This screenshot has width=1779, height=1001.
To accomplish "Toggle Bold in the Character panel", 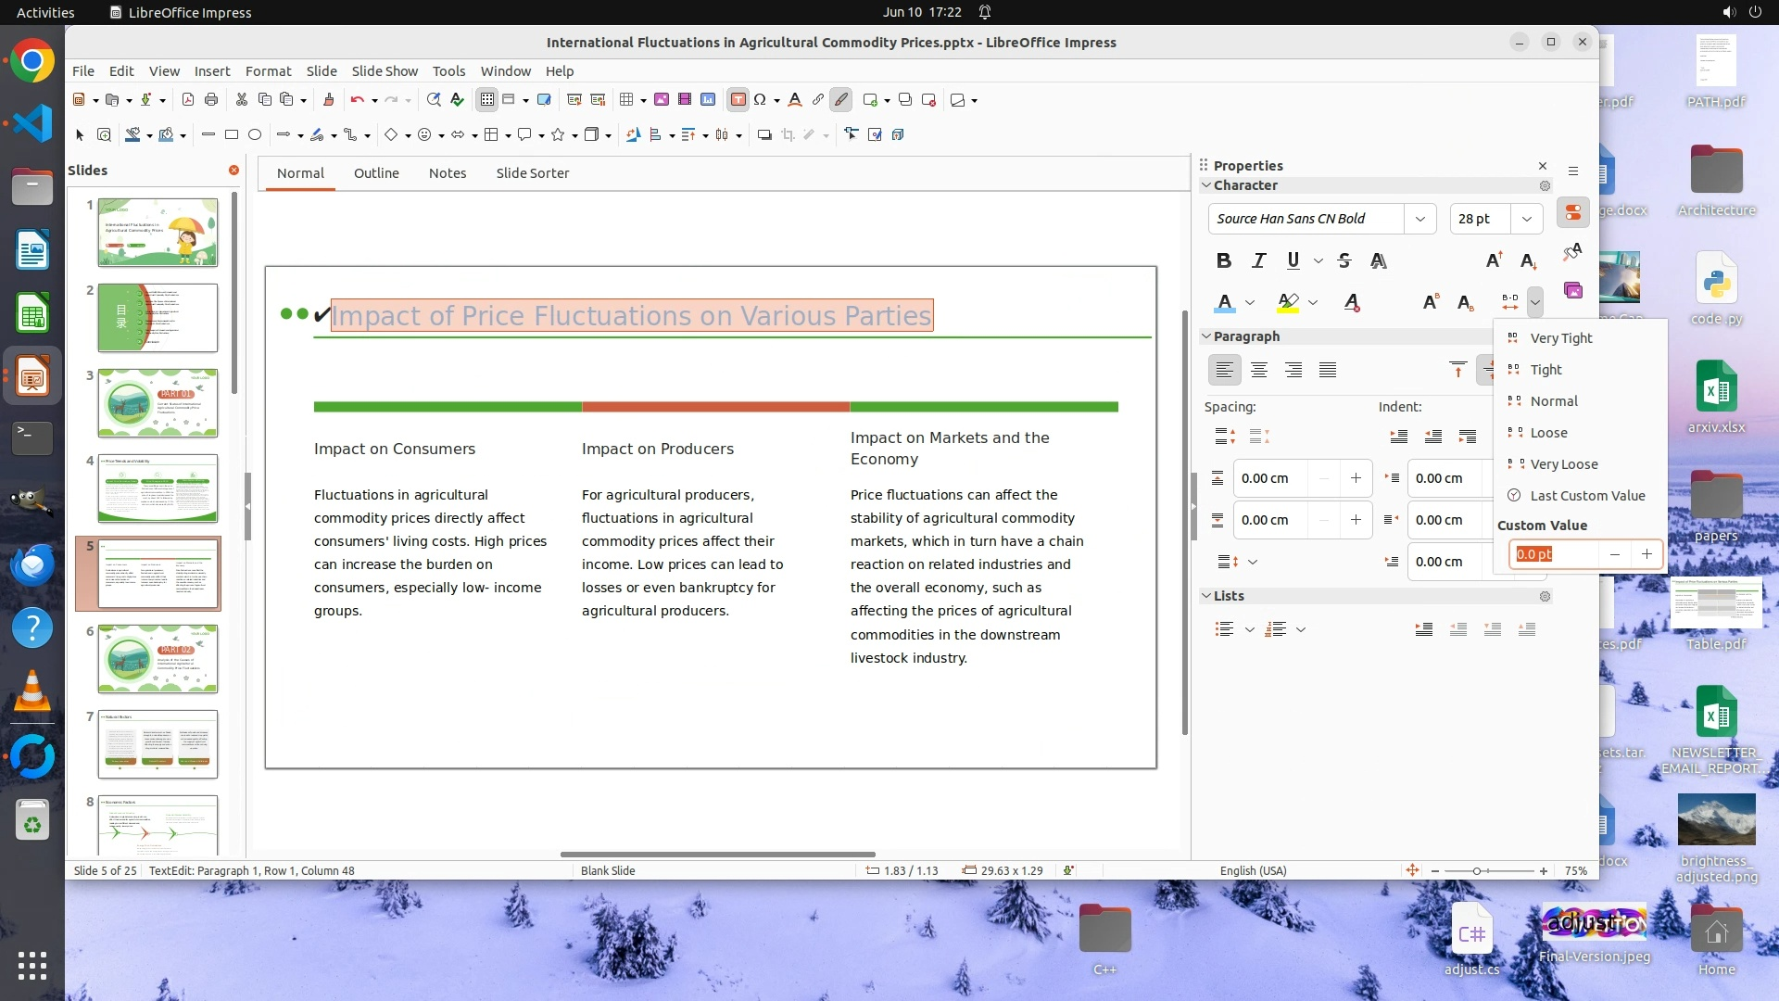I will point(1223,261).
